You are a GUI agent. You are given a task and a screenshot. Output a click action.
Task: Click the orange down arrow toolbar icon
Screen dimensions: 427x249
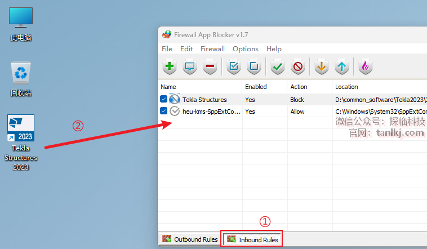[322, 66]
